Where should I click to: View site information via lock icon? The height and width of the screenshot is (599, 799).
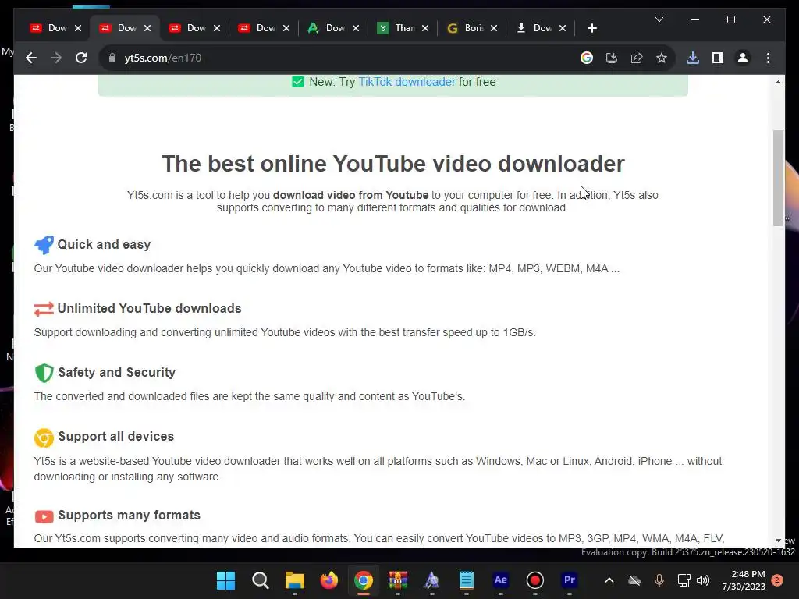112,58
